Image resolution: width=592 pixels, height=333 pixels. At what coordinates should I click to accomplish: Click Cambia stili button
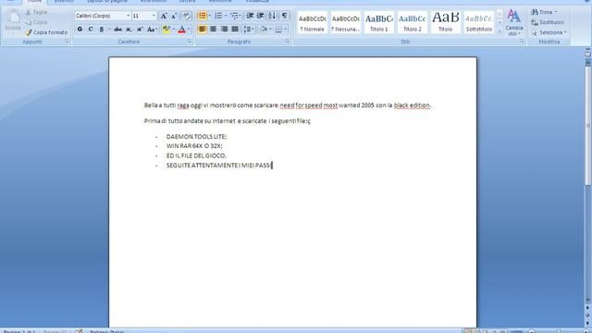(x=514, y=22)
